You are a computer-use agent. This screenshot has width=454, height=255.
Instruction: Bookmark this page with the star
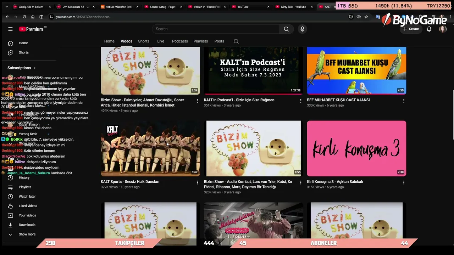pyautogui.click(x=366, y=17)
